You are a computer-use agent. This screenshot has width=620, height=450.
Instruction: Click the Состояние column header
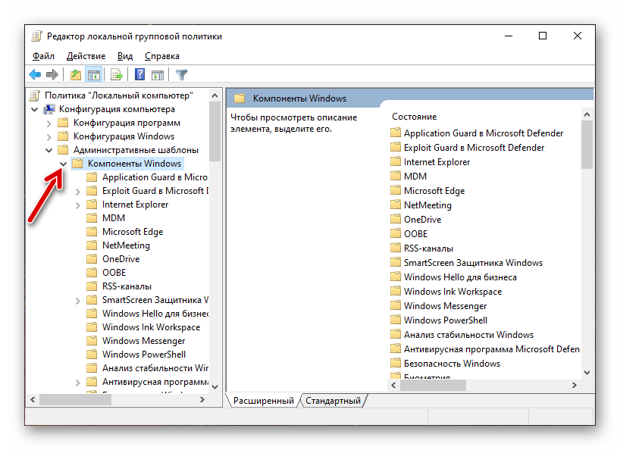point(414,117)
